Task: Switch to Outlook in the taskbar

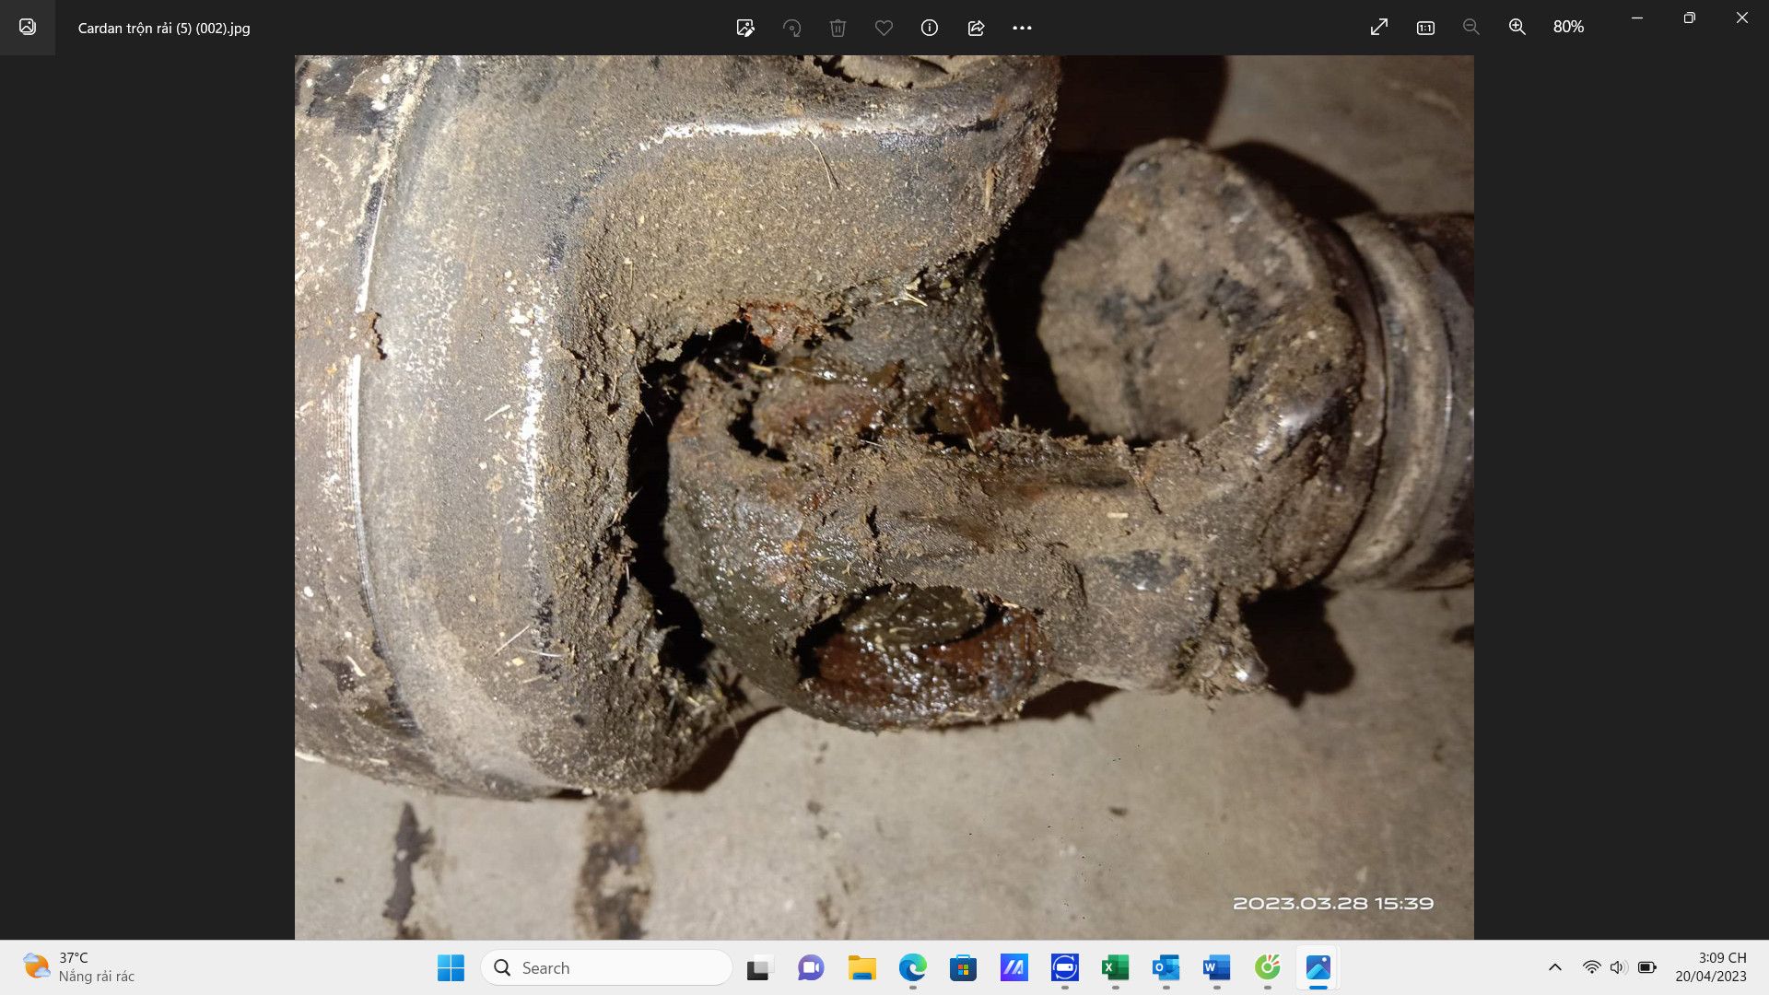Action: (1166, 967)
